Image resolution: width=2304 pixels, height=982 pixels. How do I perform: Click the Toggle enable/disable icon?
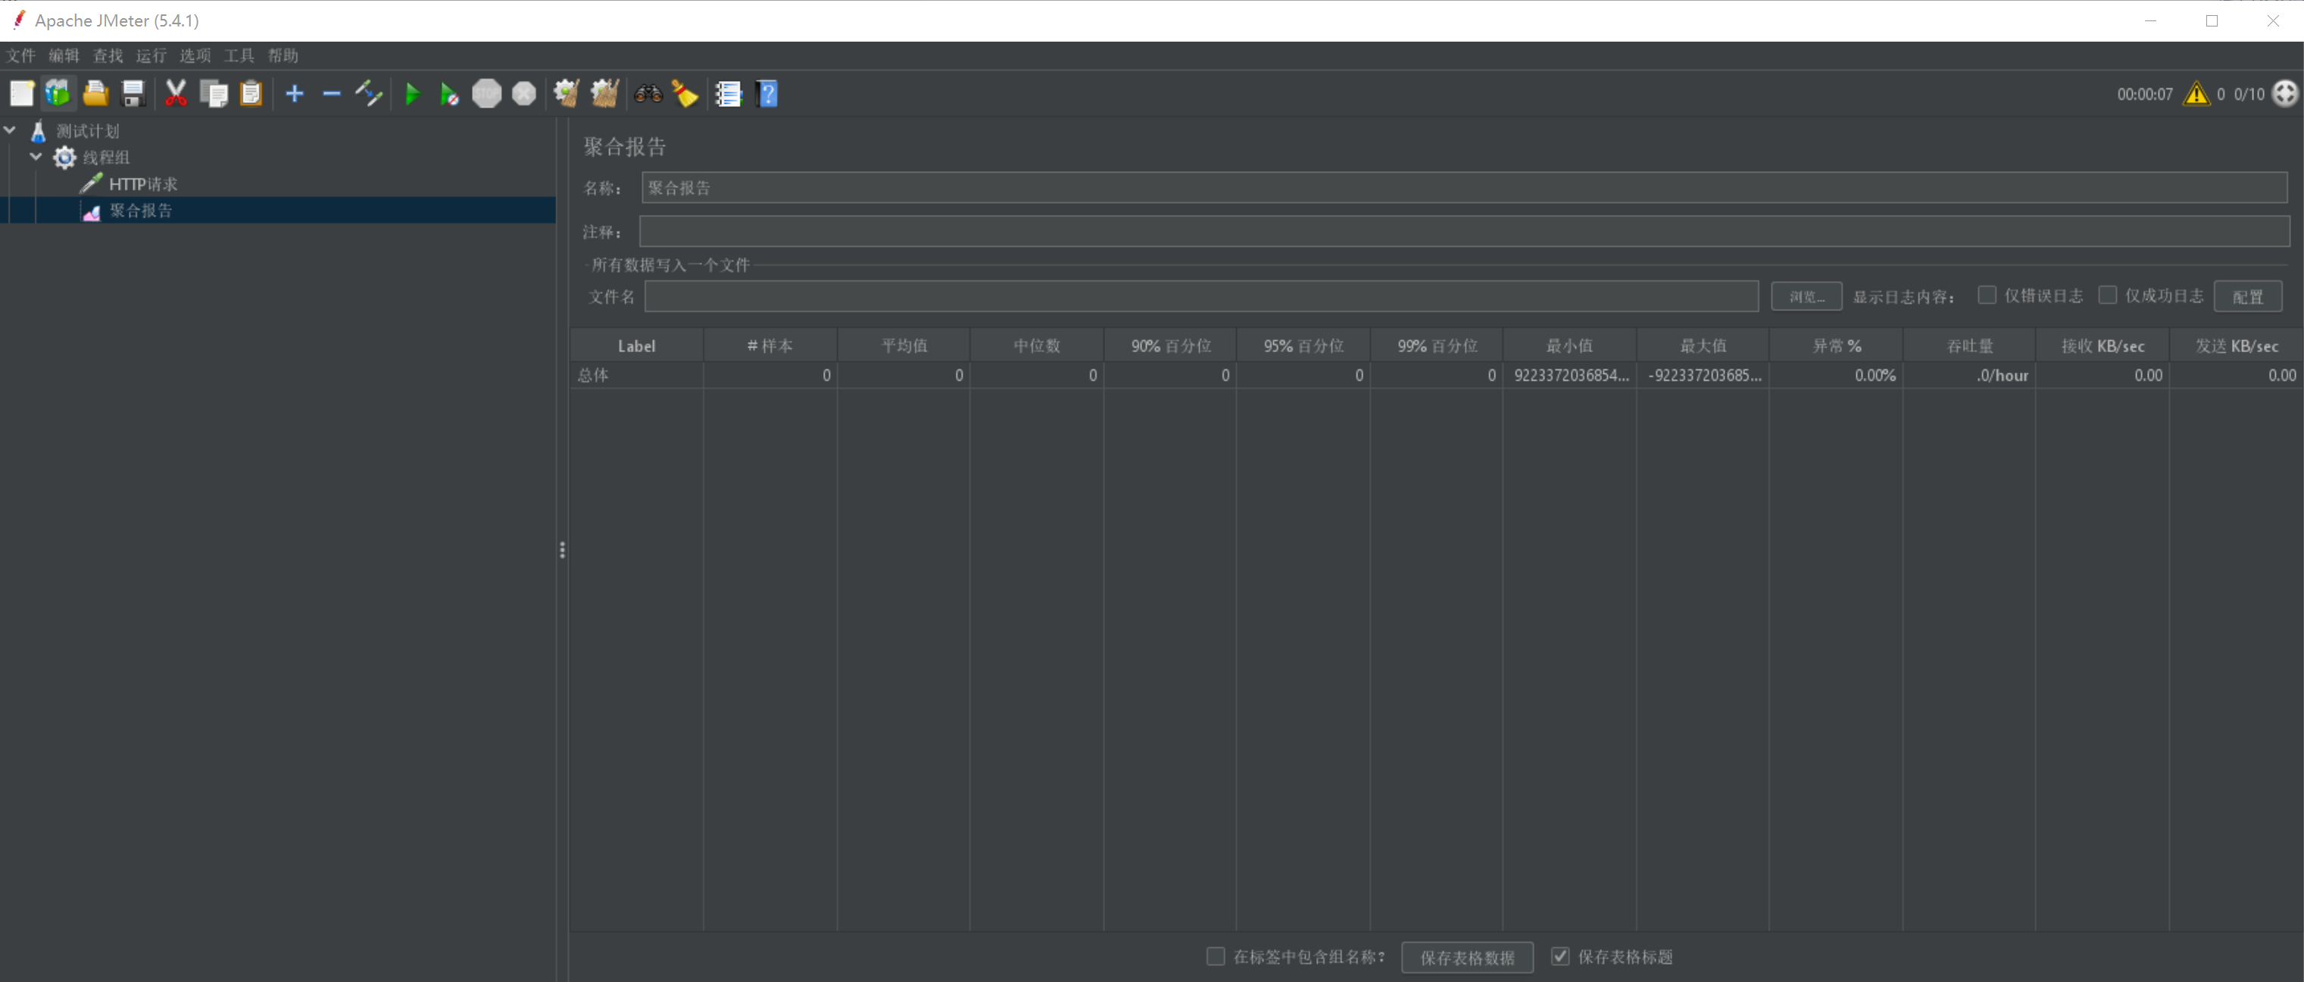(x=370, y=93)
